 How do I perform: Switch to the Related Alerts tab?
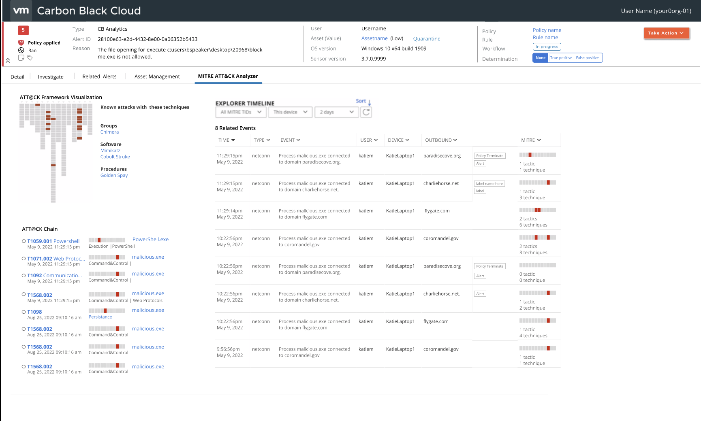tap(99, 76)
